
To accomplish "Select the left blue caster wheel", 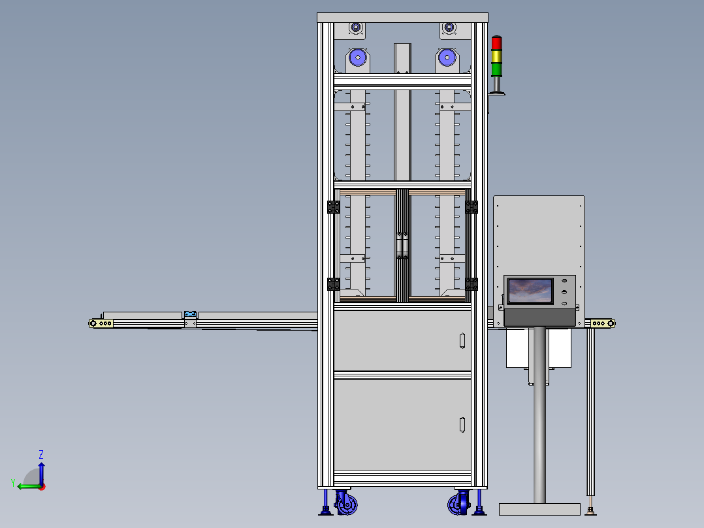I will 347,504.
